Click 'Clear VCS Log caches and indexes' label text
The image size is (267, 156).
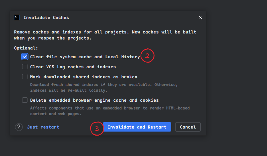73,67
